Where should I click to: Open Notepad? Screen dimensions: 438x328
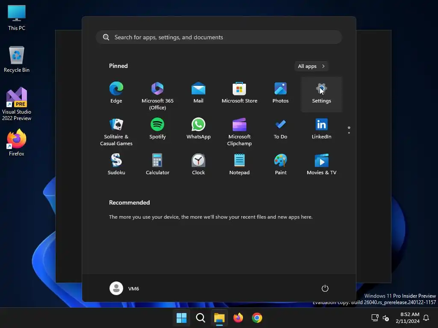pyautogui.click(x=240, y=164)
